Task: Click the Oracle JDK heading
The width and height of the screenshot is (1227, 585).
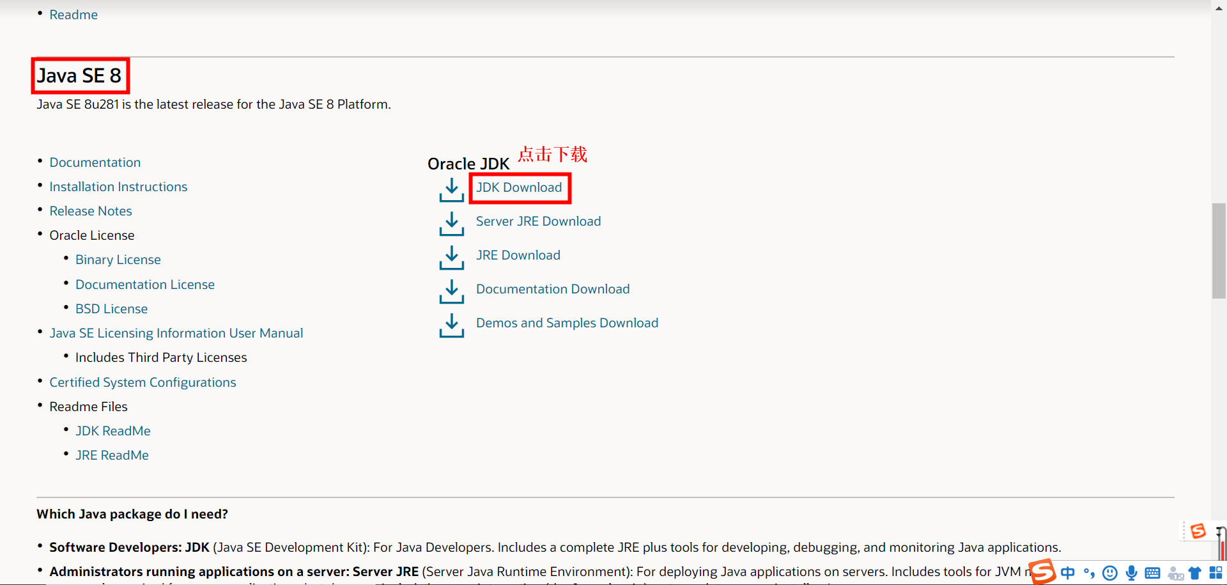Action: pos(468,164)
